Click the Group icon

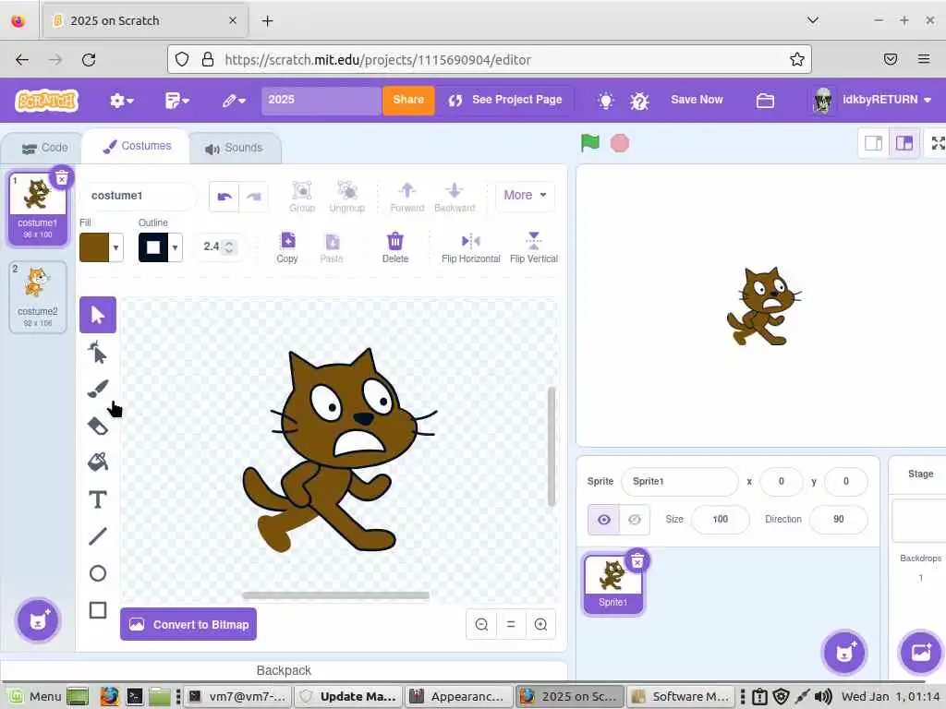pyautogui.click(x=302, y=197)
